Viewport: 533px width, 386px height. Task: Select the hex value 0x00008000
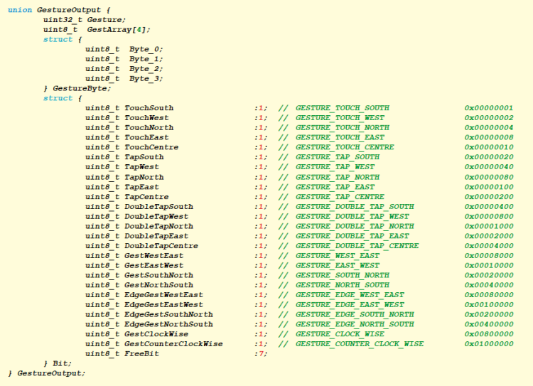pyautogui.click(x=489, y=255)
